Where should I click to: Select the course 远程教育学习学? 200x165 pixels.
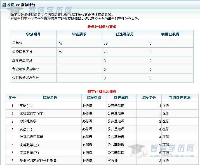[x=31, y=113]
